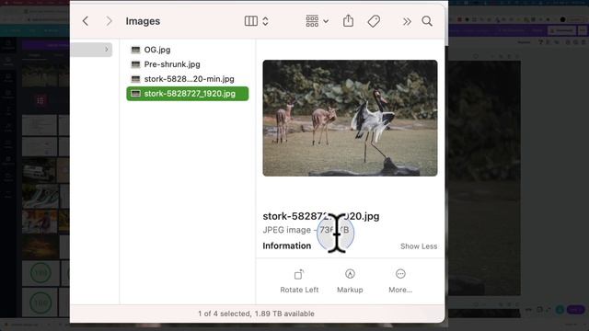Show more toolbar items chevron

[x=407, y=22]
